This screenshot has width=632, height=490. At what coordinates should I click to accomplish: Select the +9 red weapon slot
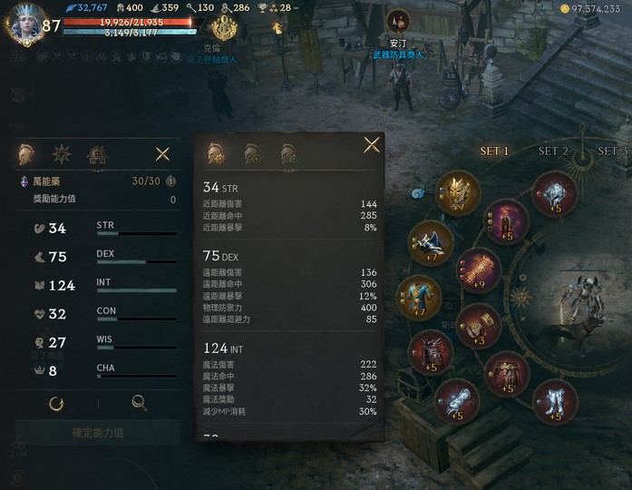tap(479, 270)
